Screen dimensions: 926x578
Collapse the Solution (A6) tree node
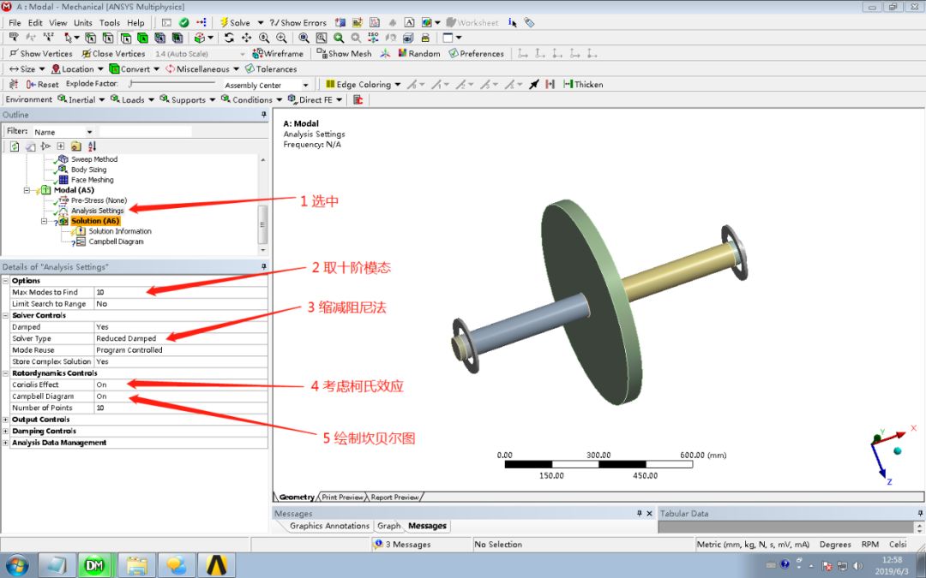45,221
